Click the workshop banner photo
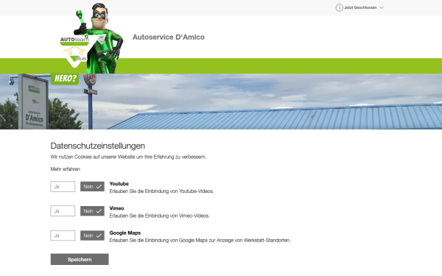Viewport: 442px width, 276px height. (x=221, y=102)
